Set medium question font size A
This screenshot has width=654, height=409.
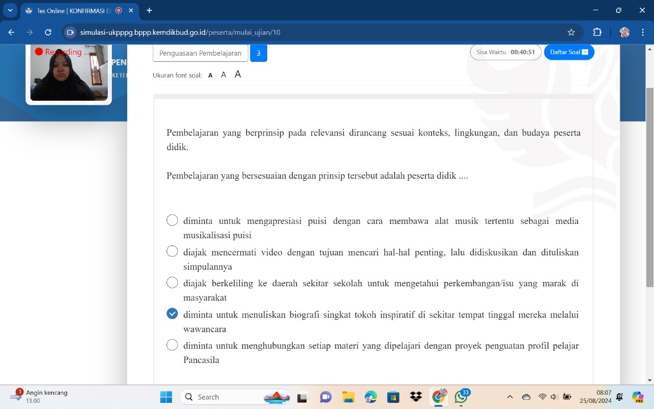pyautogui.click(x=223, y=75)
